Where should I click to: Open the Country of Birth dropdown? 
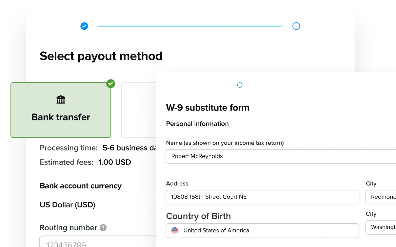pos(263,231)
